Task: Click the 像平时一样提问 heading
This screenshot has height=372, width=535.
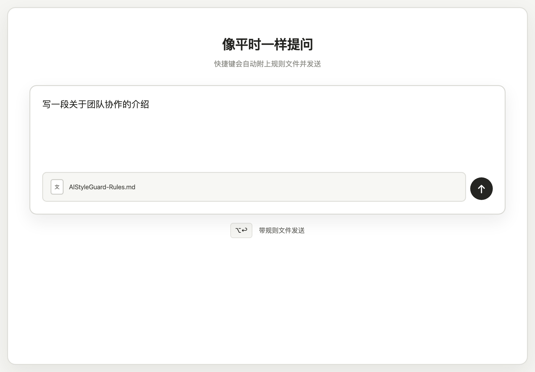Action: point(267,44)
